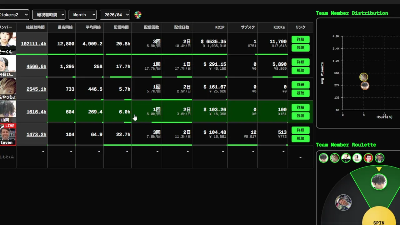
Task: Click the リンク column header
Action: coord(300,27)
